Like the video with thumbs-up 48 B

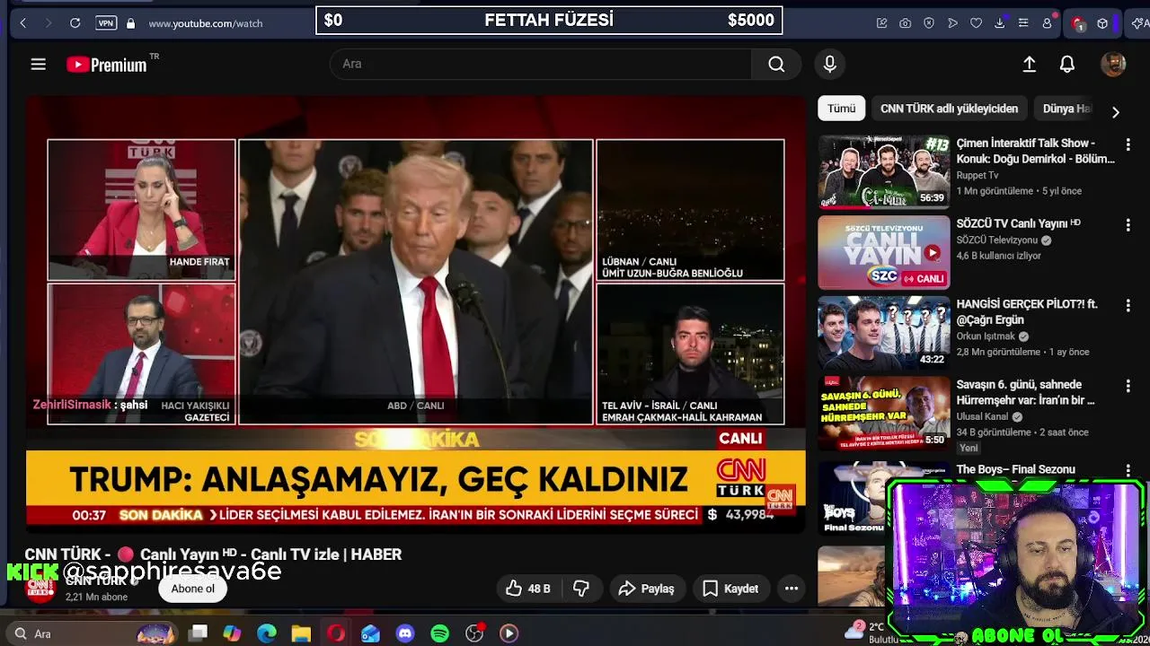(x=527, y=589)
